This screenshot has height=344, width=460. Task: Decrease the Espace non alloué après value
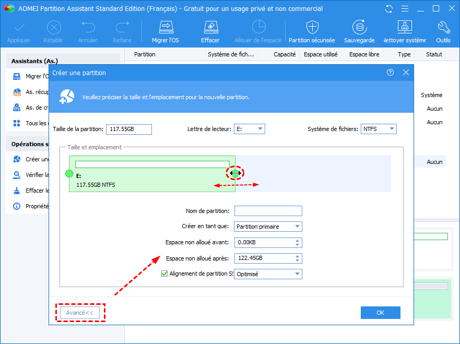[298, 260]
